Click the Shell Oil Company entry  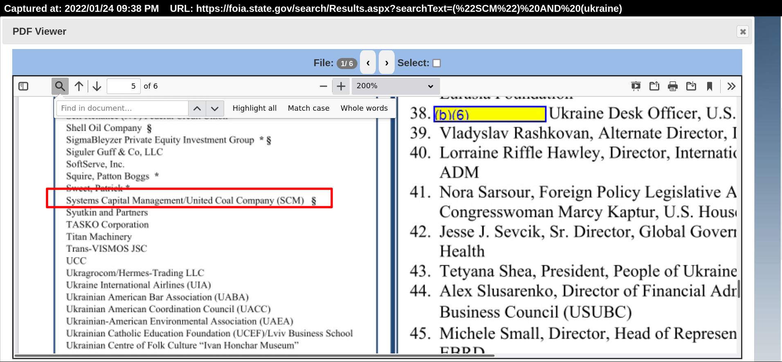(109, 128)
